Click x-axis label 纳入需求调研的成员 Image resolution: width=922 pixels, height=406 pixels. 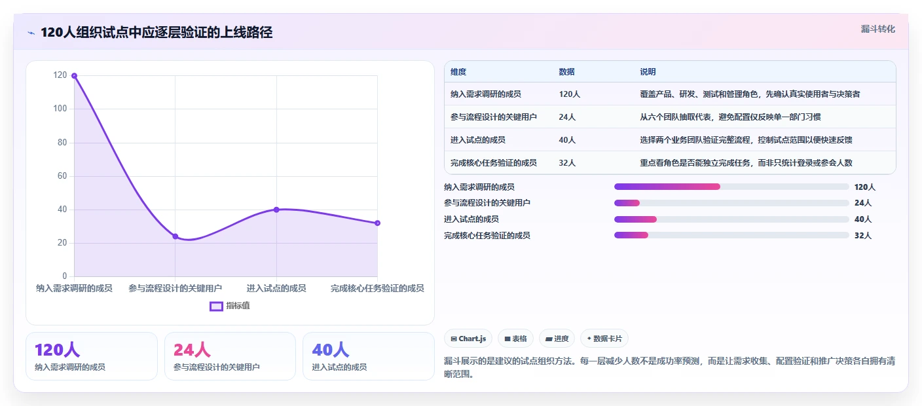click(x=74, y=288)
